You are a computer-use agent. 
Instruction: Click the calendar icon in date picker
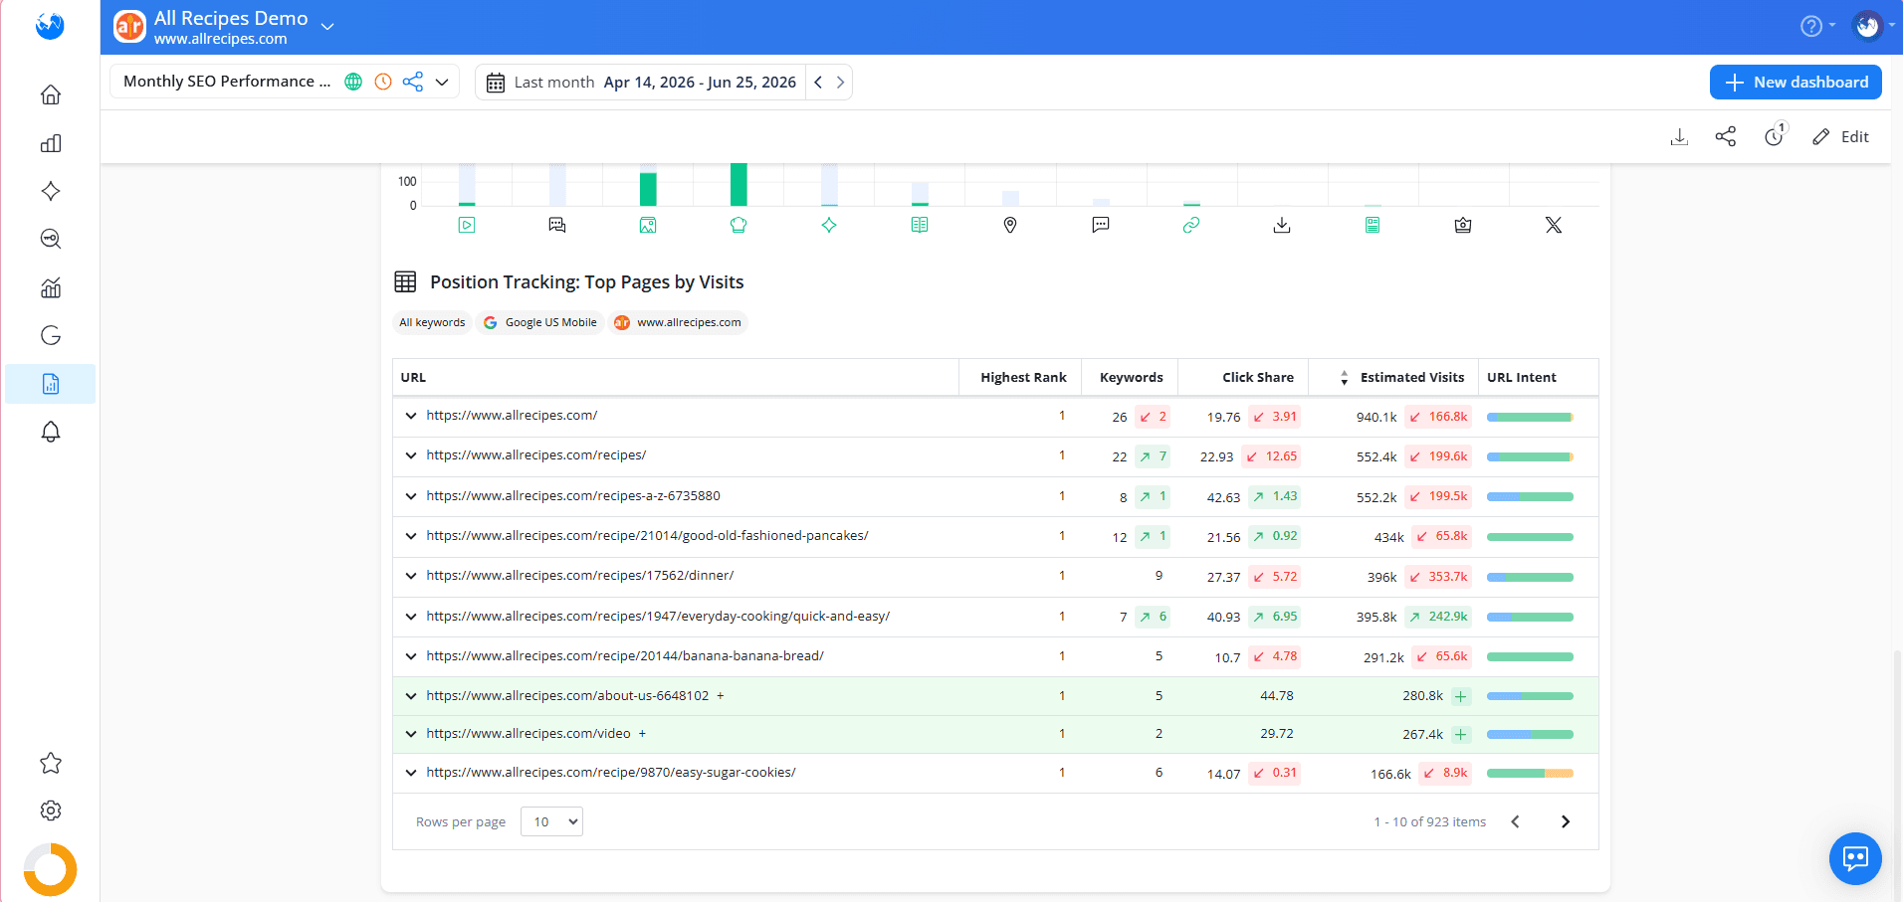click(496, 83)
